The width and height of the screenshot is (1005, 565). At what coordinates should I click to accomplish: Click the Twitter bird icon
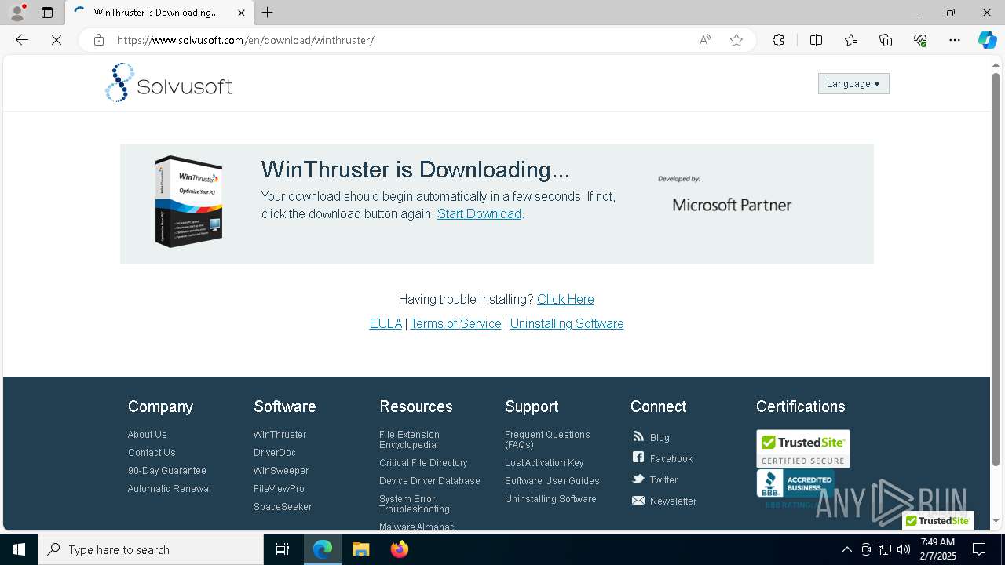click(638, 479)
